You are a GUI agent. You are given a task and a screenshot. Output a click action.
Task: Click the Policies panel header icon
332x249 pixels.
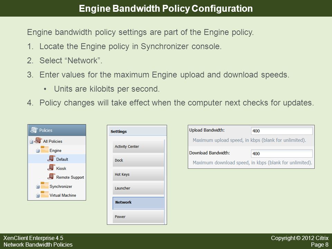34,130
